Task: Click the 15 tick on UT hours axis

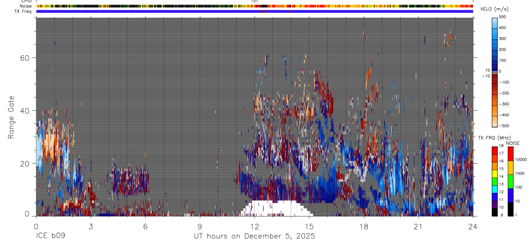Action: click(309, 226)
